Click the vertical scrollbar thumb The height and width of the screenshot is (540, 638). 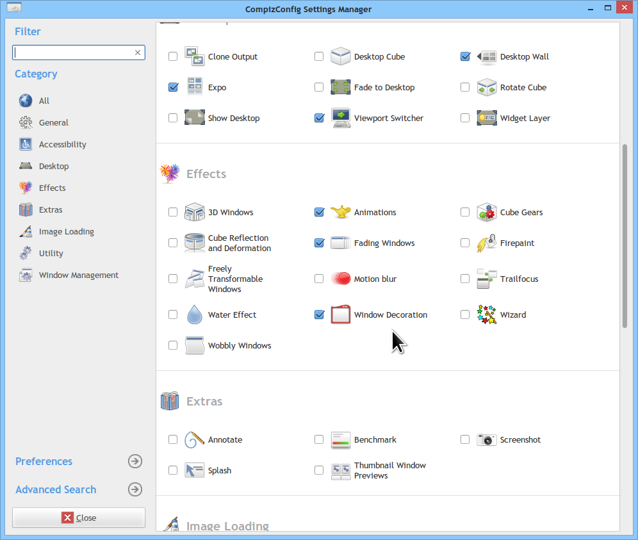point(625,236)
